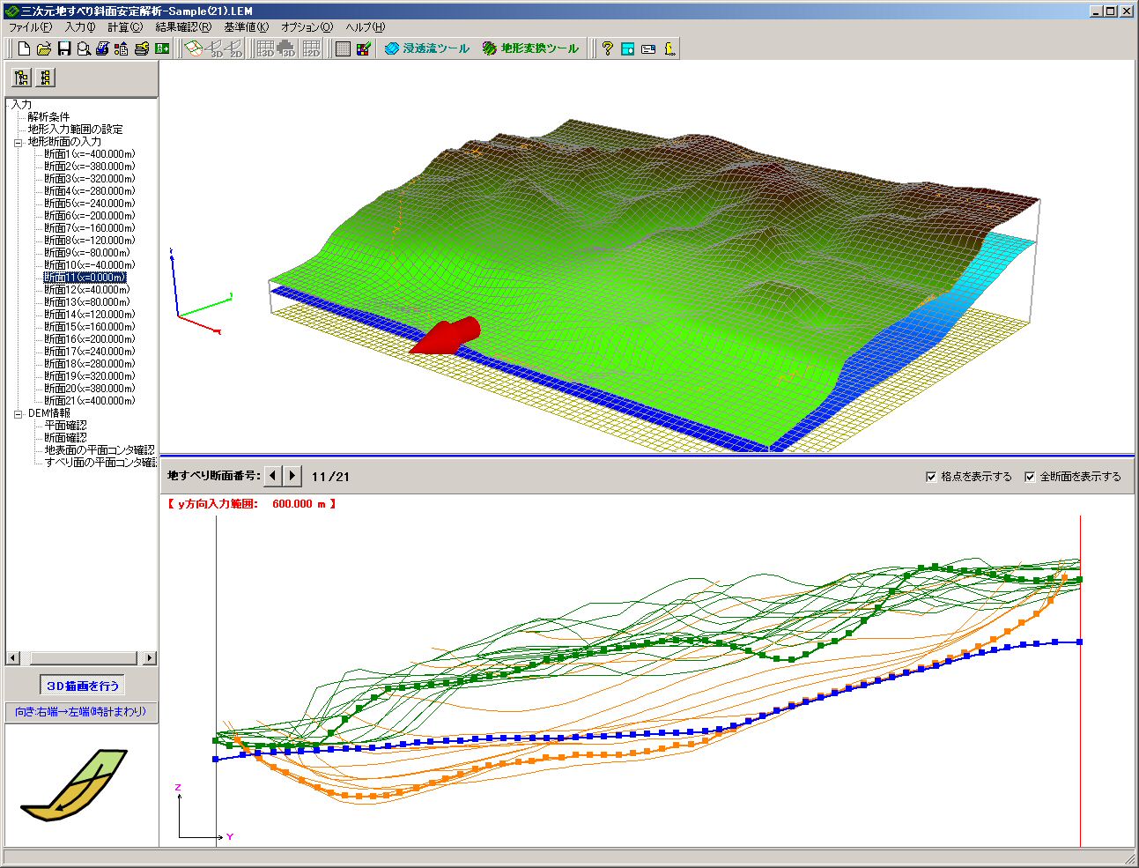Click the Print preview magnifier icon
The height and width of the screenshot is (868, 1139).
coord(83,49)
